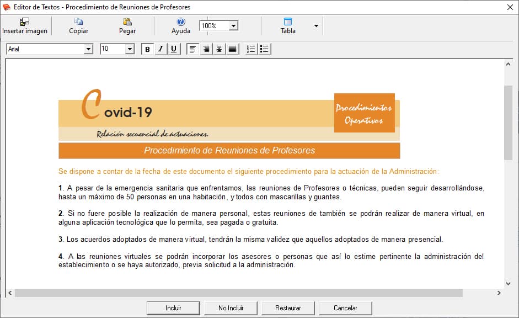The width and height of the screenshot is (519, 318).
Task: Open the 100% zoom dropdown
Action: pos(233,25)
